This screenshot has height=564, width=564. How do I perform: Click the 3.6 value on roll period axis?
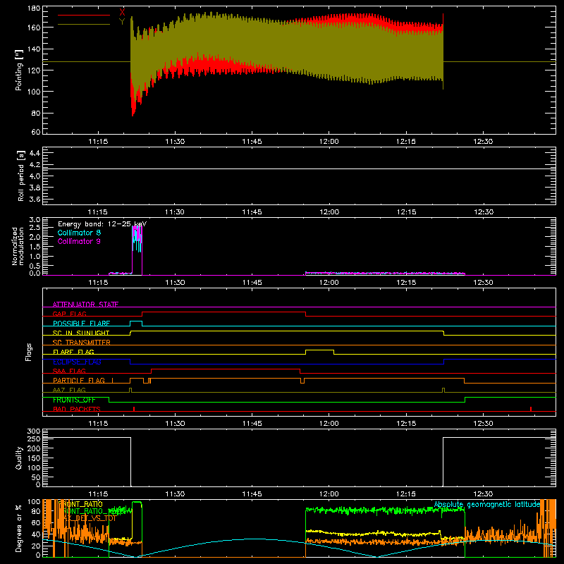pyautogui.click(x=35, y=199)
